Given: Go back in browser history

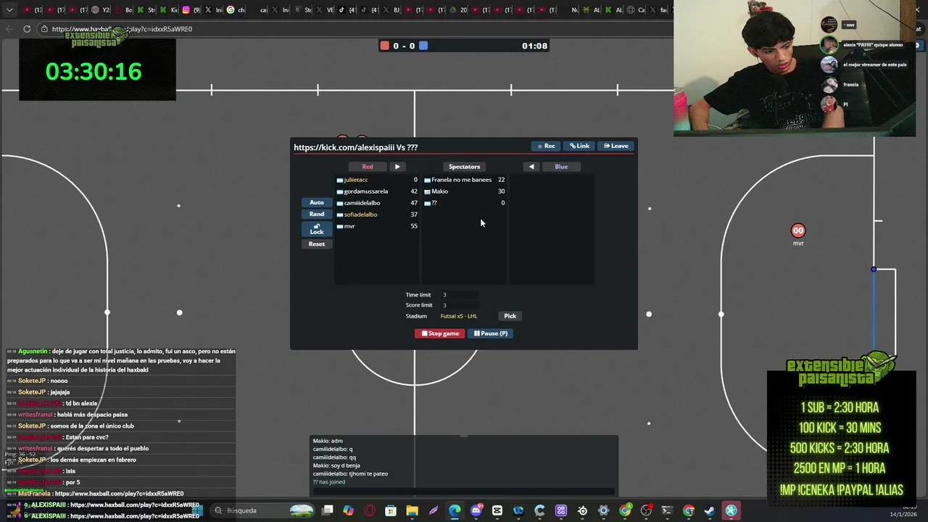Looking at the screenshot, I should click(9, 29).
